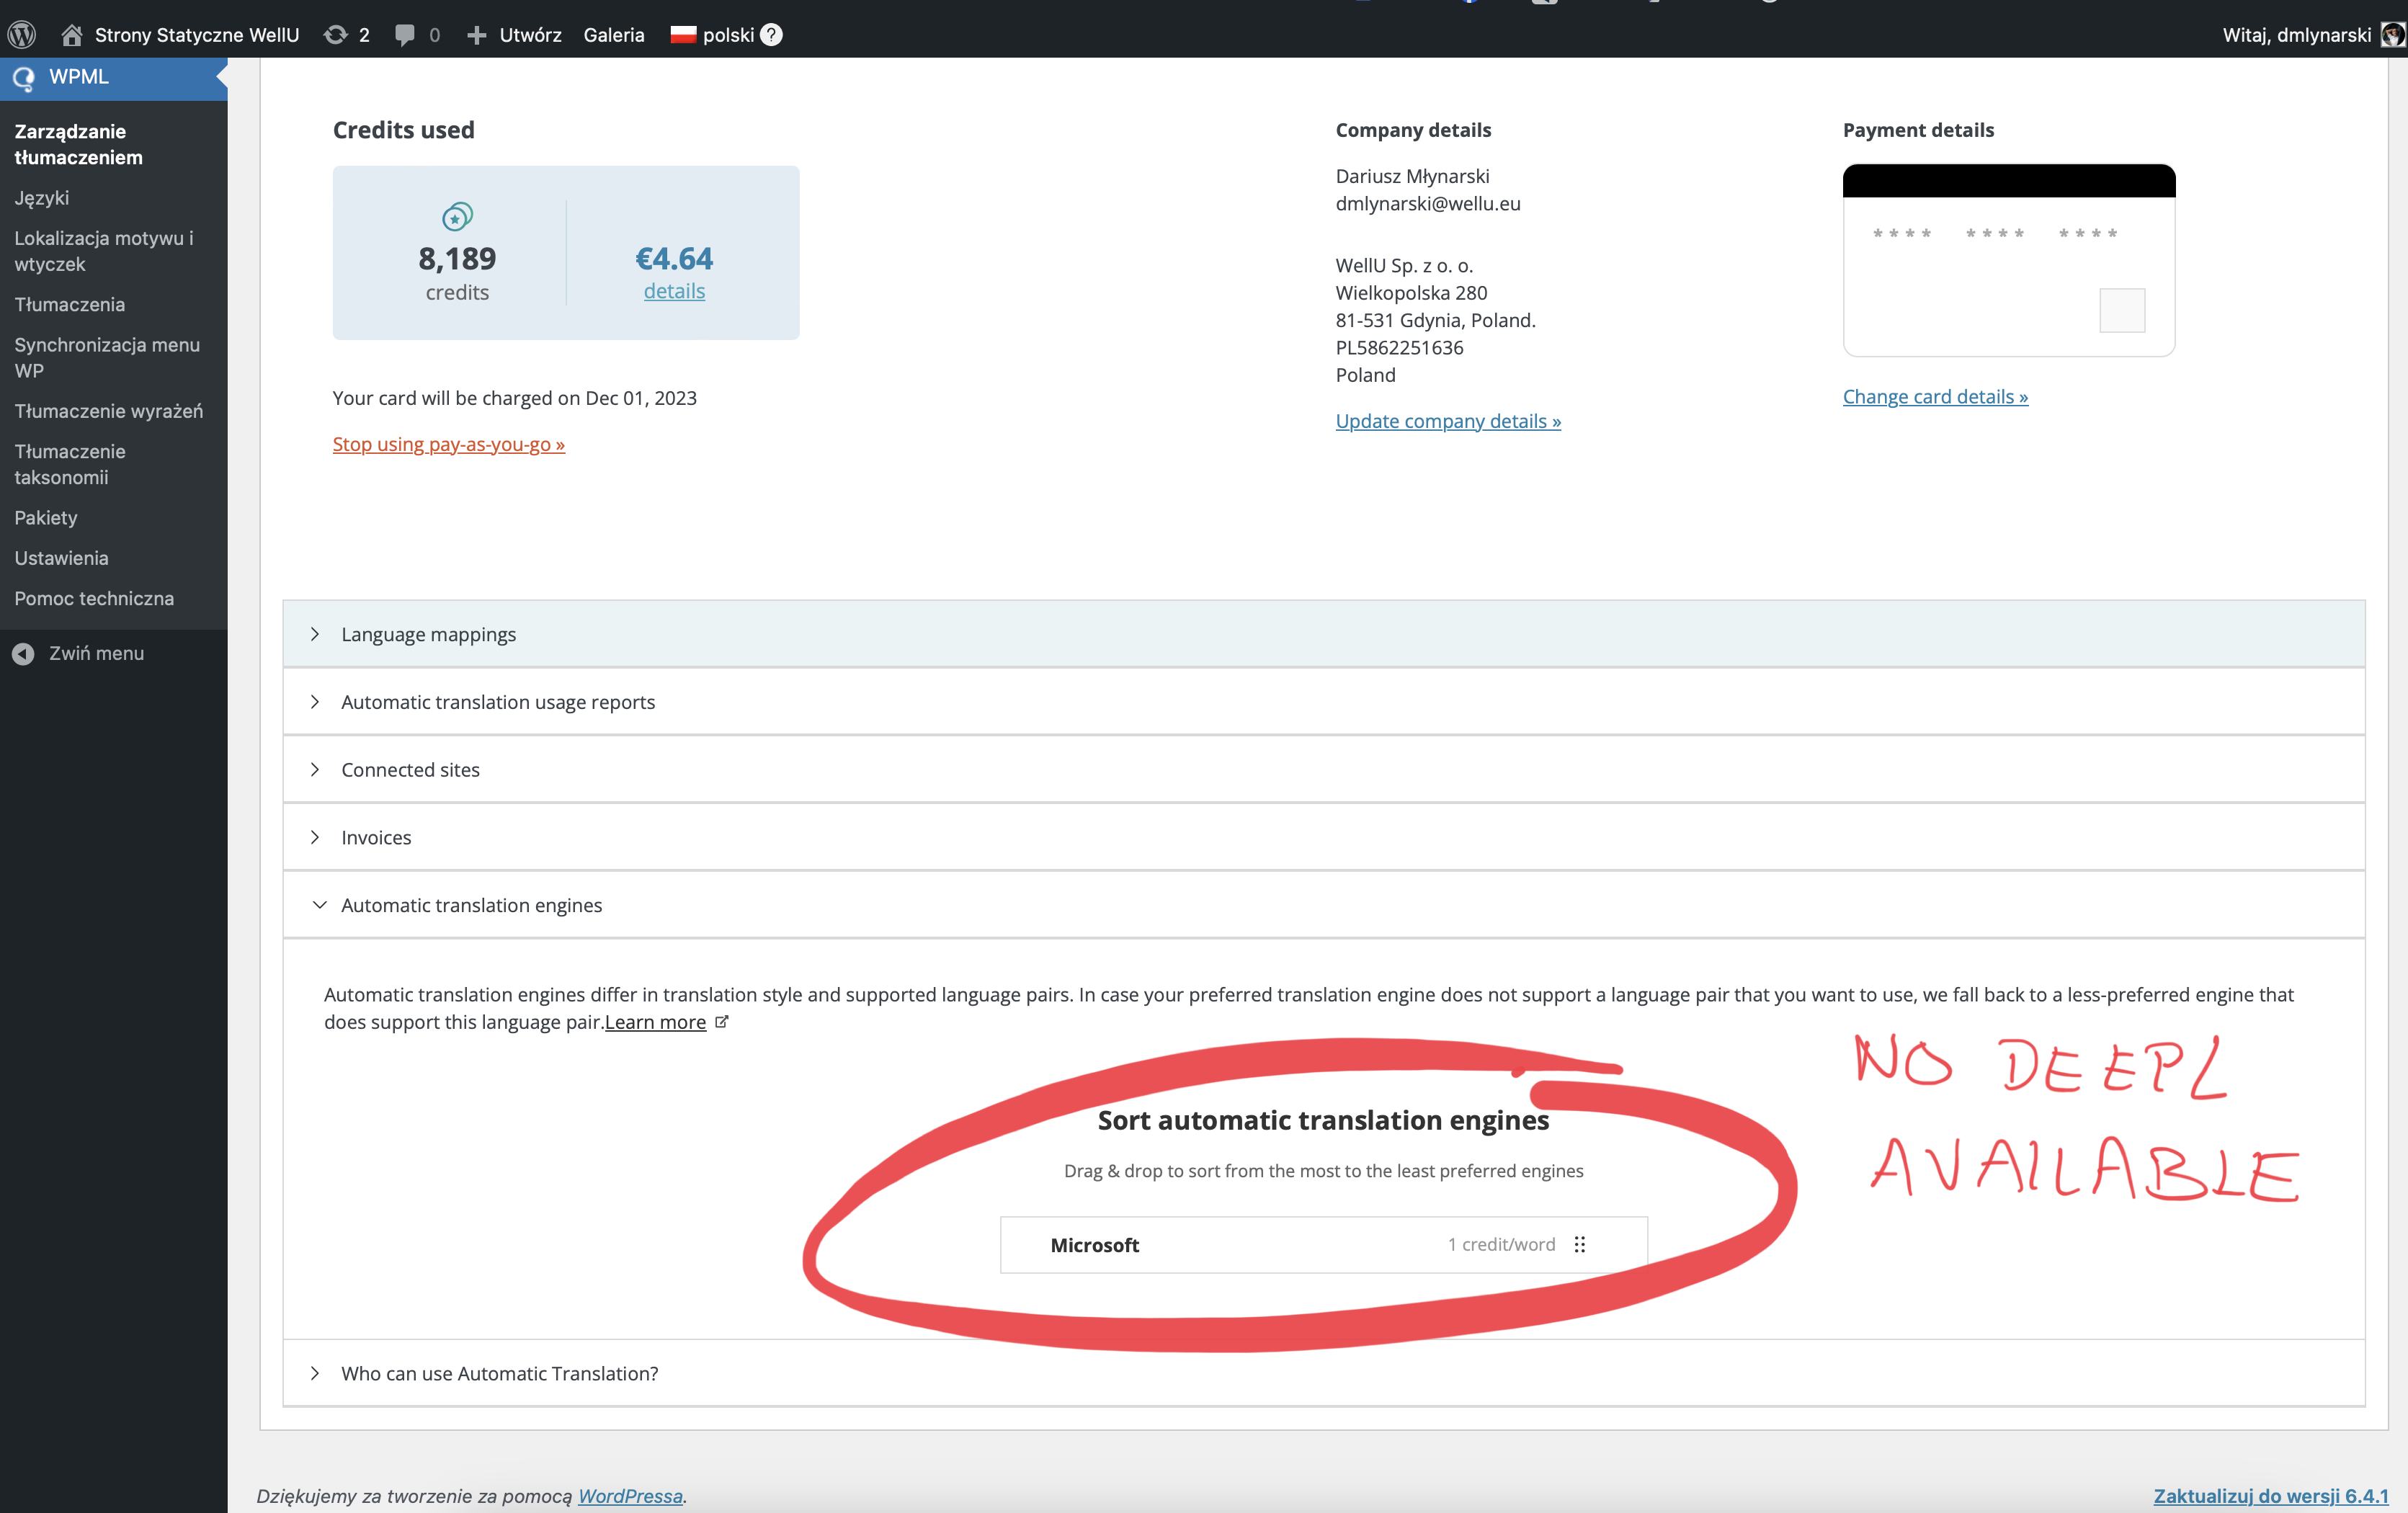Viewport: 2408px width, 1513px height.
Task: Click the WordPressa footer link
Action: (630, 1496)
